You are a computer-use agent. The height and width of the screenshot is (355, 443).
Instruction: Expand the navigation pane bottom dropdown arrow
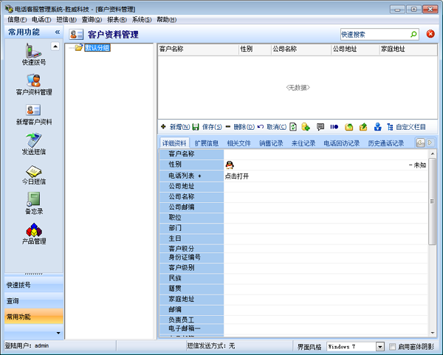coord(58,333)
